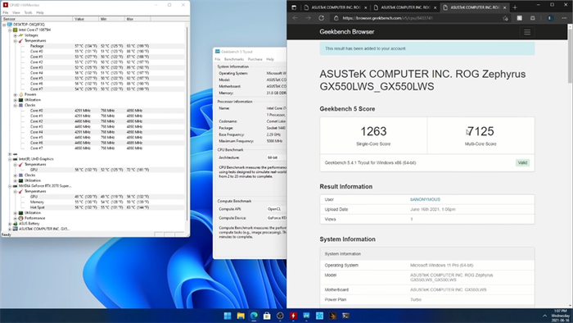573x323 pixels.
Task: Expand the Voltages tree node
Action: coord(16,35)
